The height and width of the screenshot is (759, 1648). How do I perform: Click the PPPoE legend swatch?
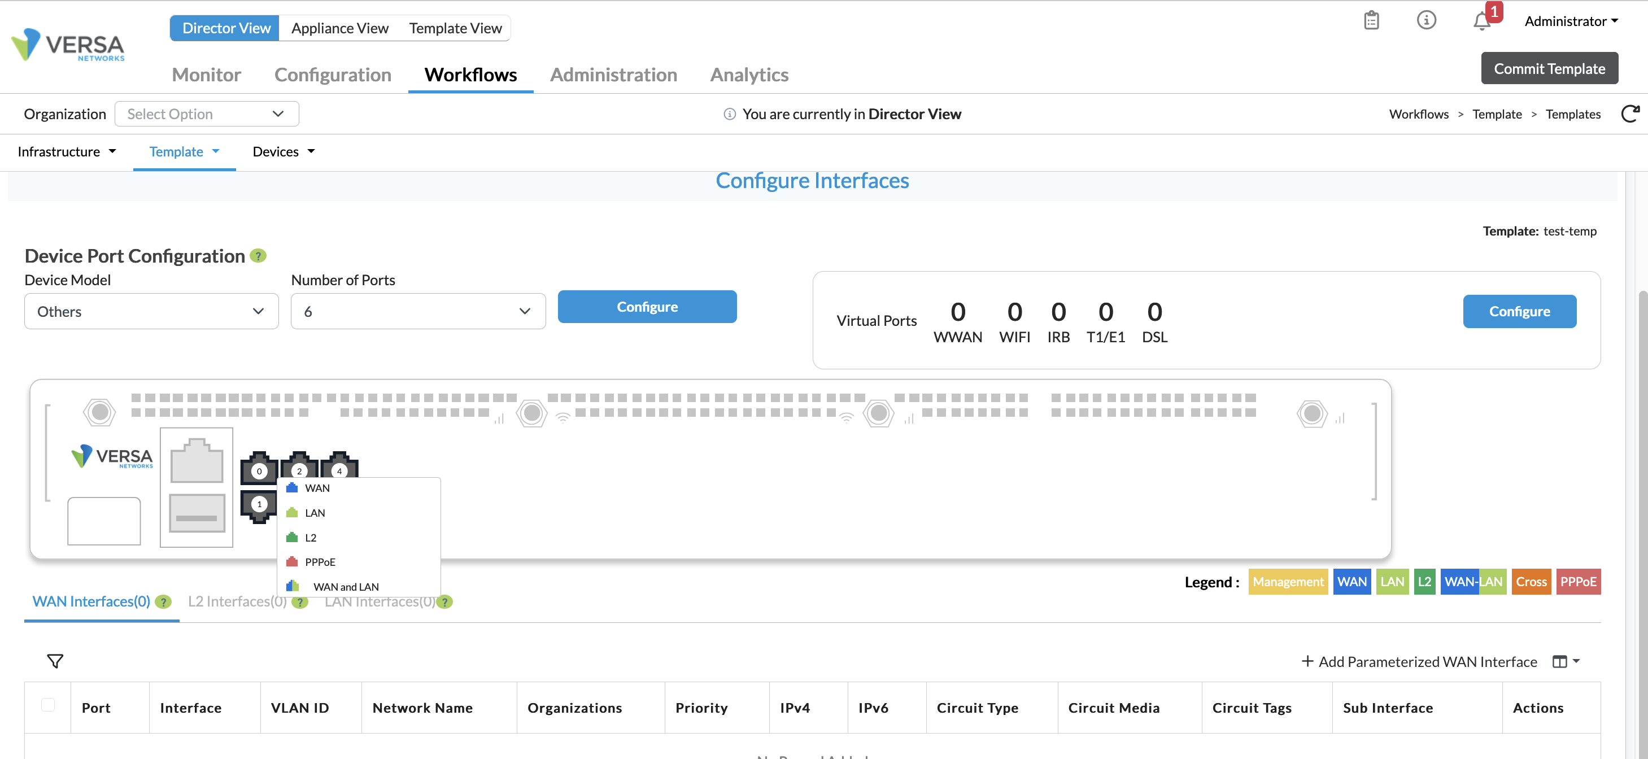coord(1579,582)
